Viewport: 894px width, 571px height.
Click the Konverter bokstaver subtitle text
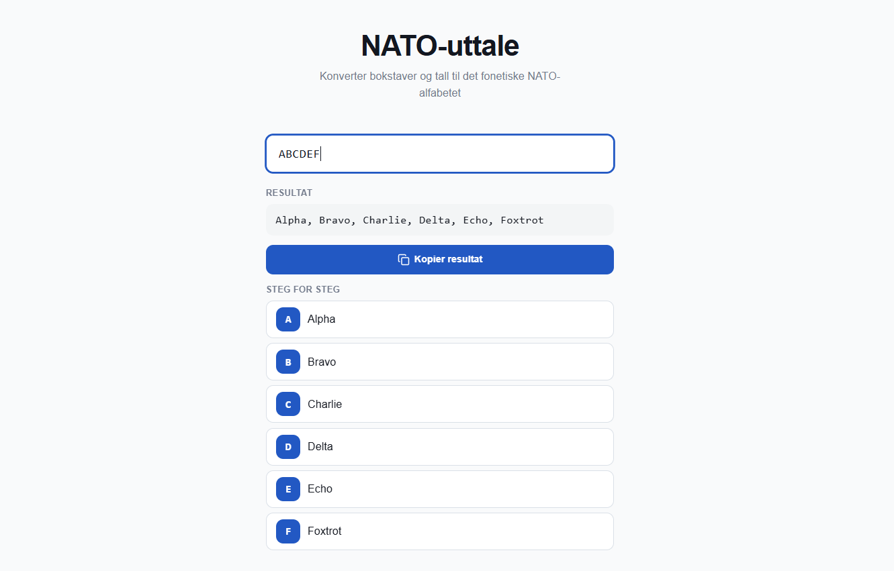point(440,85)
